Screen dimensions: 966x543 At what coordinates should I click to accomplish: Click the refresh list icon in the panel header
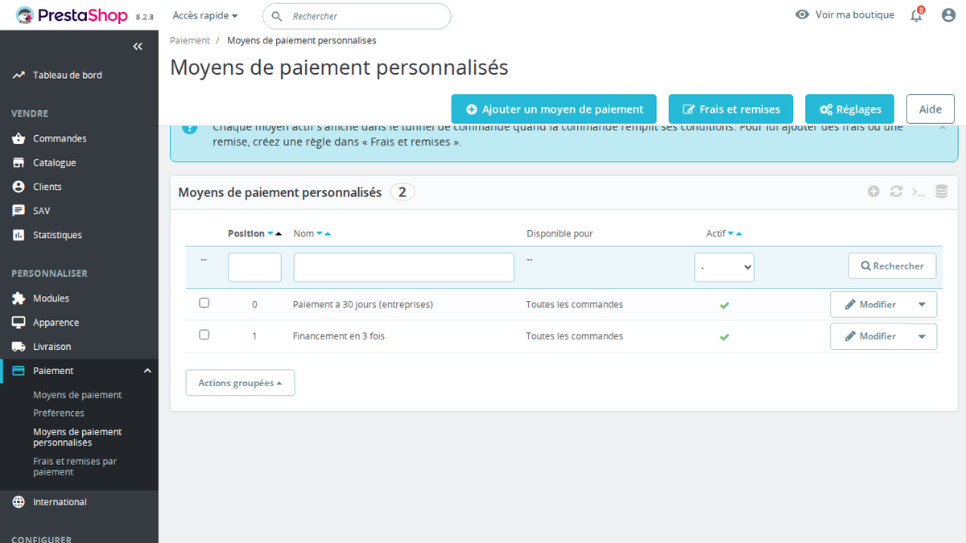(x=896, y=191)
